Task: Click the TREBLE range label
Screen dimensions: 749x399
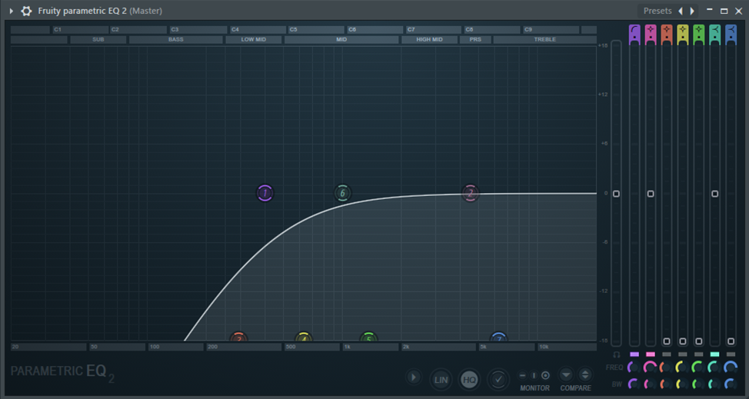Action: [545, 40]
